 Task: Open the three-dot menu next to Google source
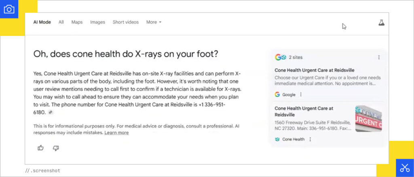coord(301,95)
